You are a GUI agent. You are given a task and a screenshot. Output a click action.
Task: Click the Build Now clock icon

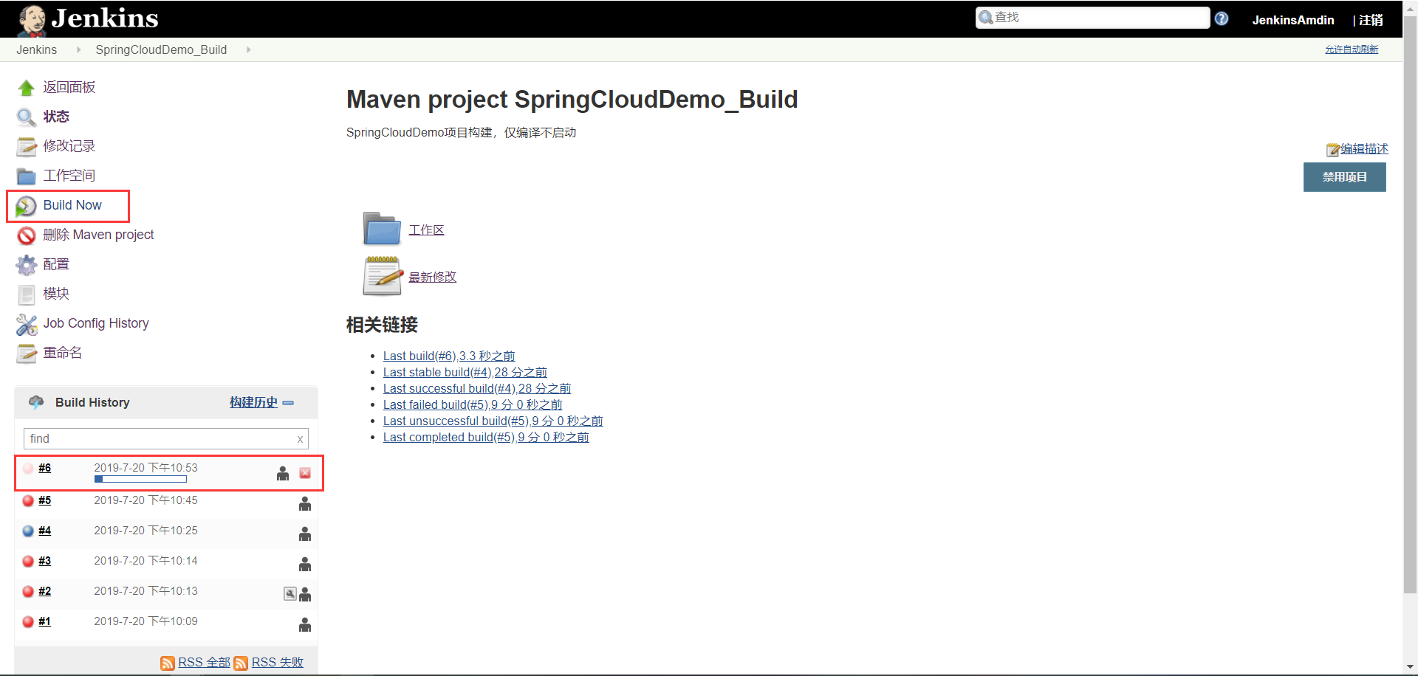27,206
